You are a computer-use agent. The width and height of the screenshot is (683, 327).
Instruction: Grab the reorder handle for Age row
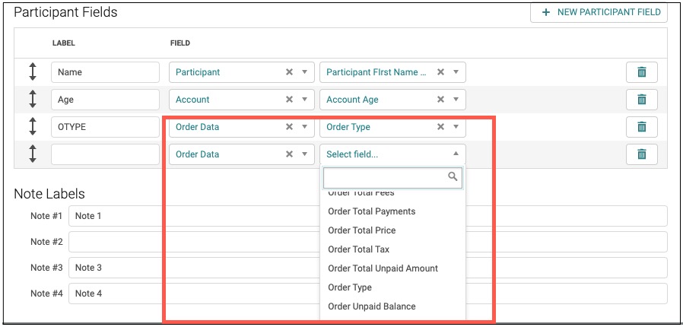point(33,100)
